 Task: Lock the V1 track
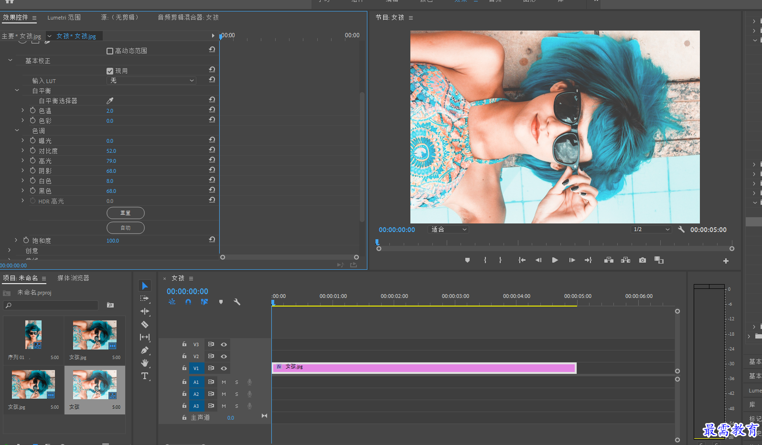point(184,368)
